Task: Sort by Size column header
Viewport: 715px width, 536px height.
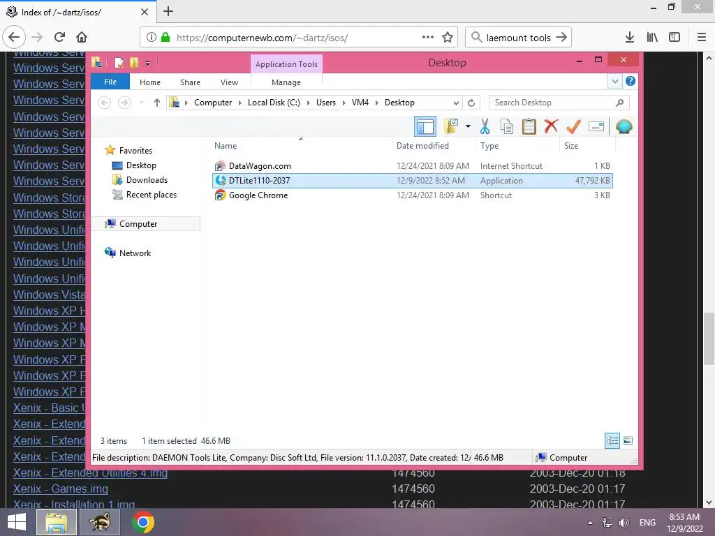Action: pos(587,145)
